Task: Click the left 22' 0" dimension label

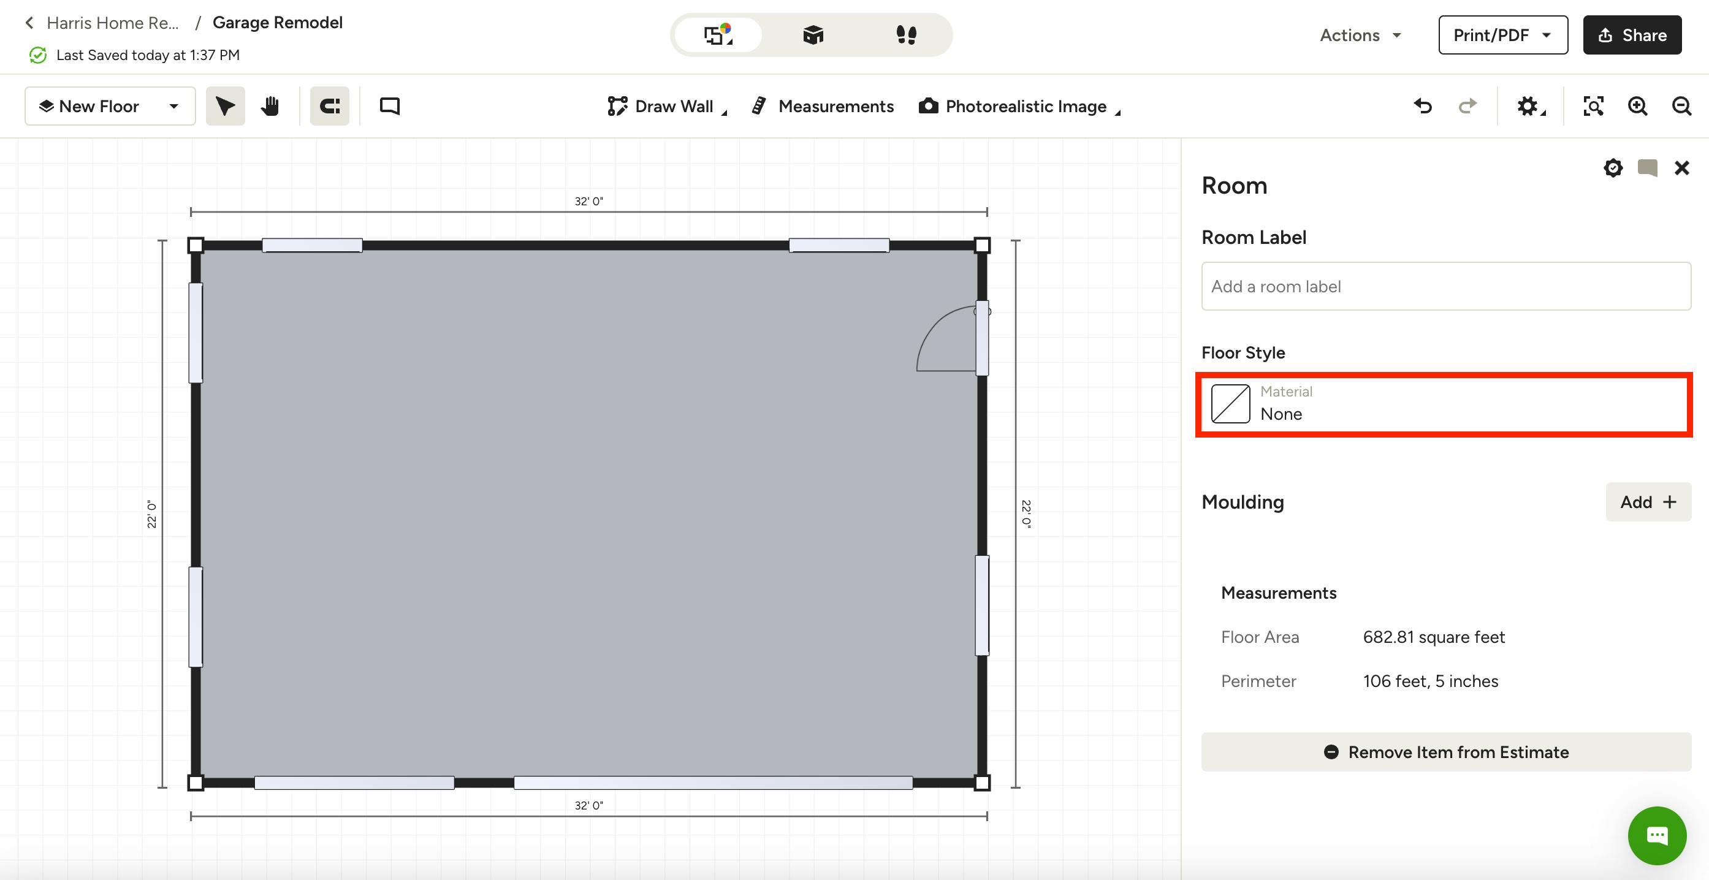Action: [152, 514]
